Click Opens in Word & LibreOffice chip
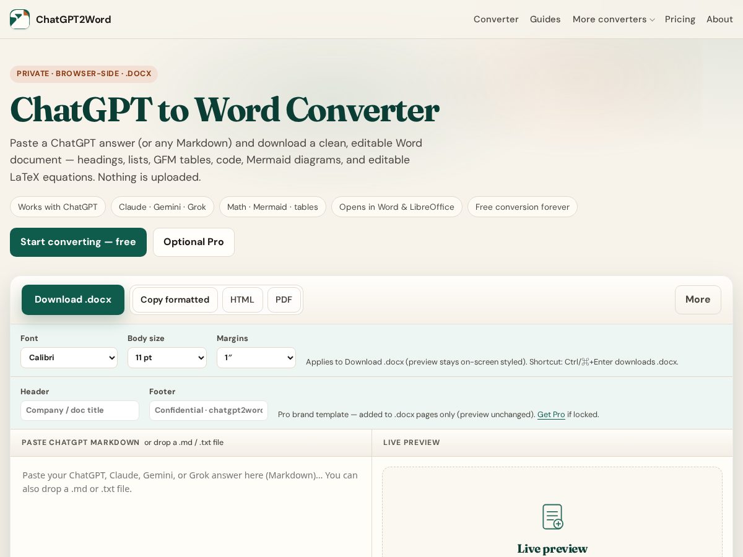Screen dimensions: 743x557 point(397,207)
